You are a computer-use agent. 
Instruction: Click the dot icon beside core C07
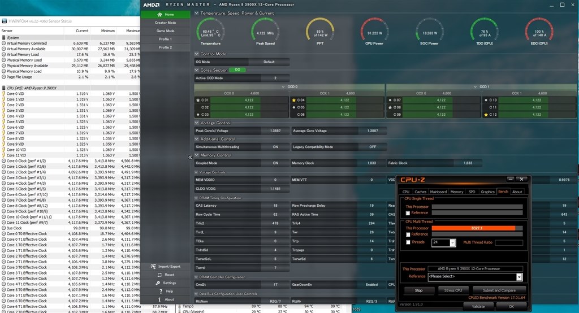pos(390,100)
